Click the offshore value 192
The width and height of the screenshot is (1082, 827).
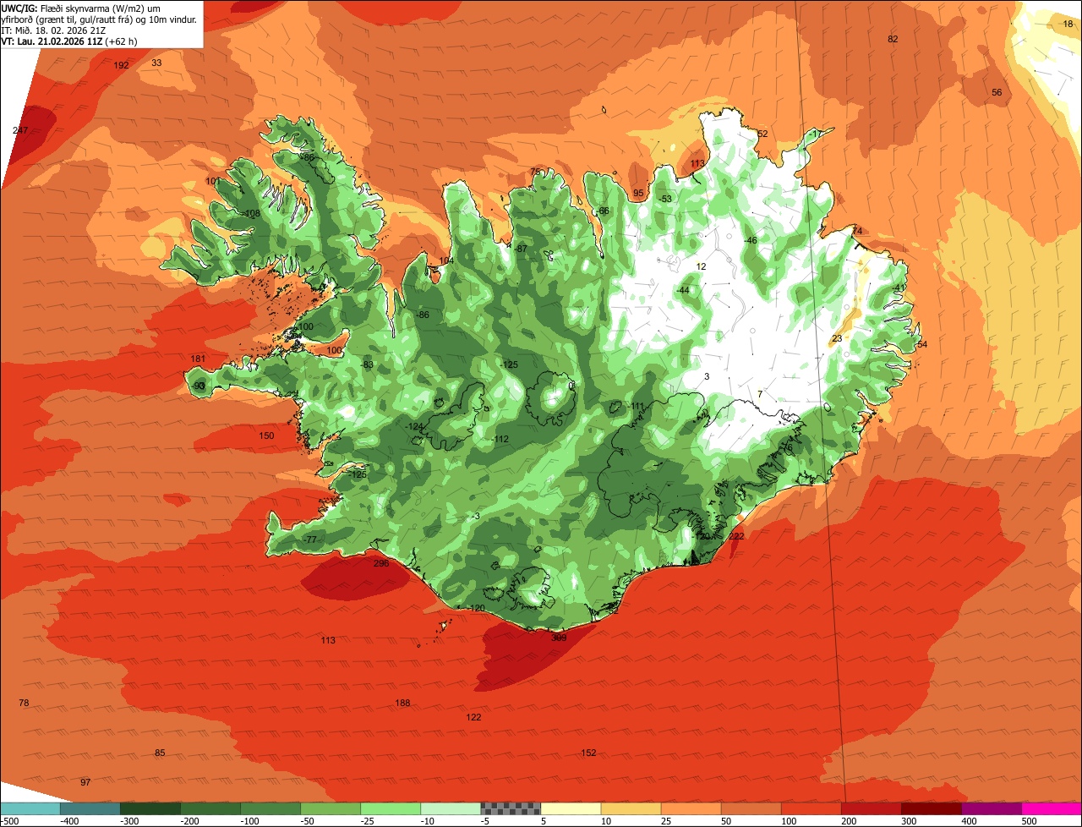pyautogui.click(x=121, y=65)
